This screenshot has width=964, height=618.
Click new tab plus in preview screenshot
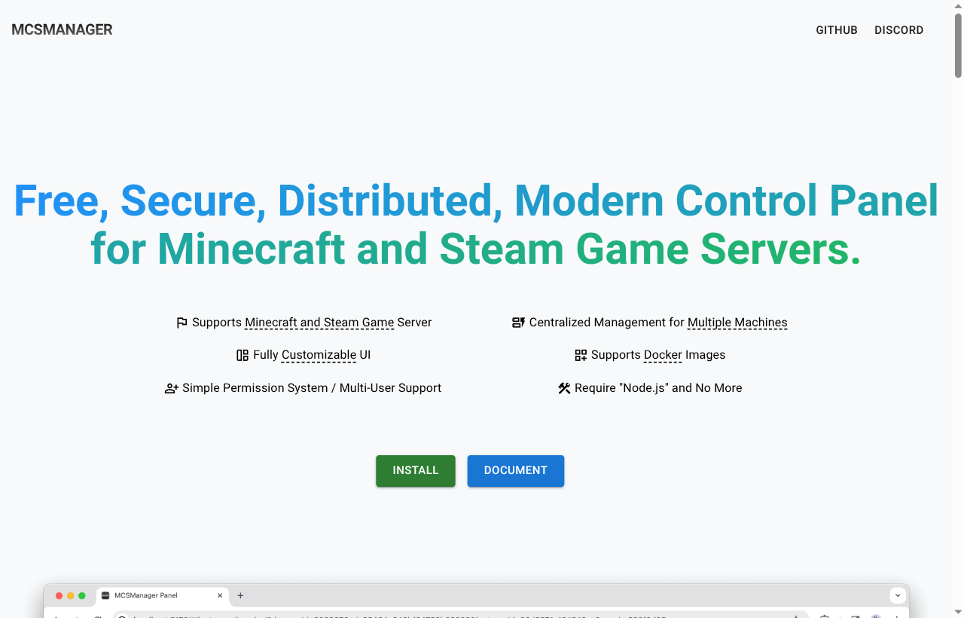[240, 595]
